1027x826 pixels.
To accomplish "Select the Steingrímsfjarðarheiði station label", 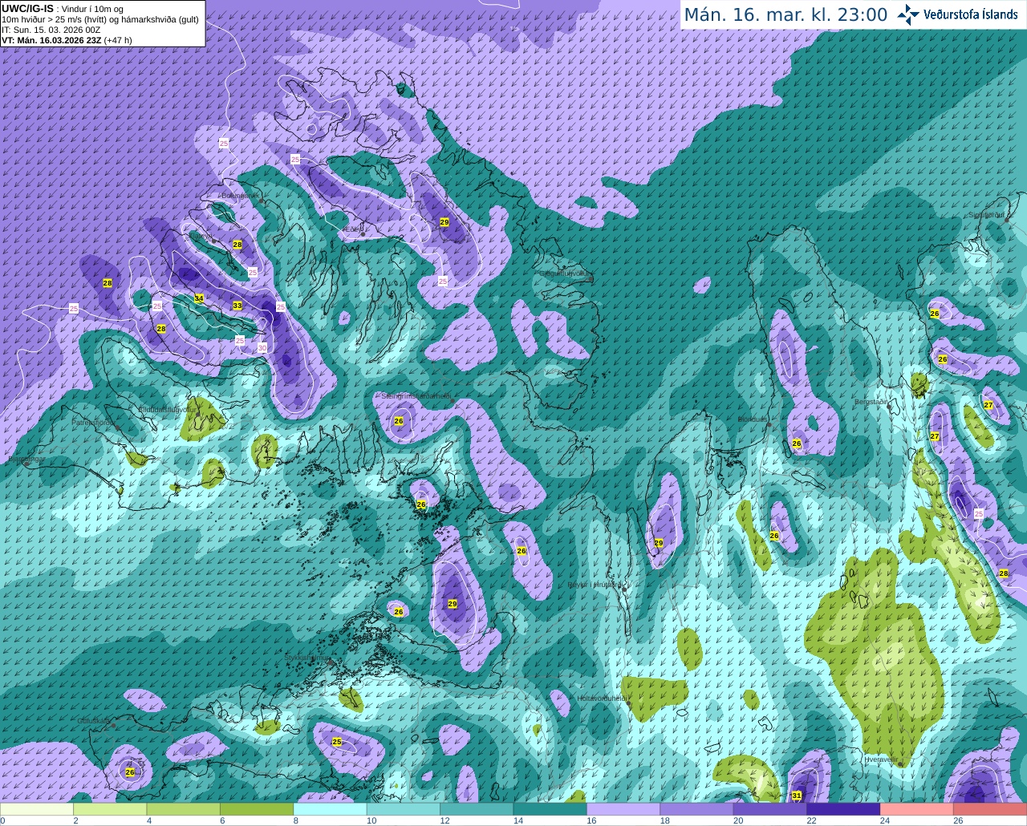I will [416, 396].
